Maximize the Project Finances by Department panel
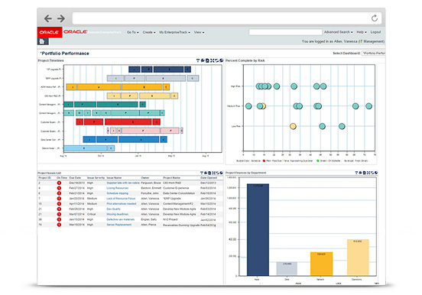The image size is (422, 295). coord(368,173)
